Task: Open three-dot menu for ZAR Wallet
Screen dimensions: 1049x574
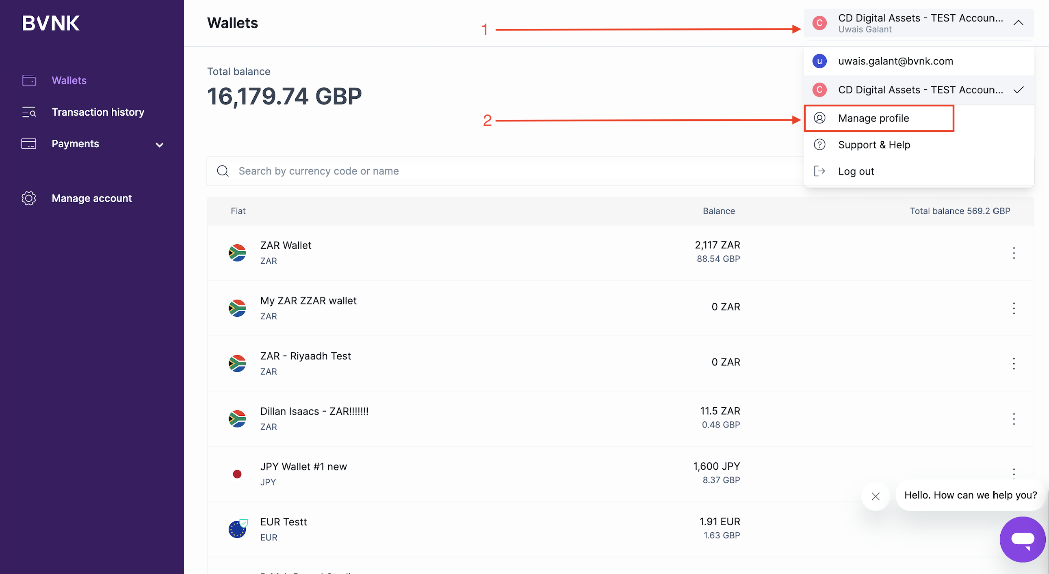Action: (x=1014, y=253)
